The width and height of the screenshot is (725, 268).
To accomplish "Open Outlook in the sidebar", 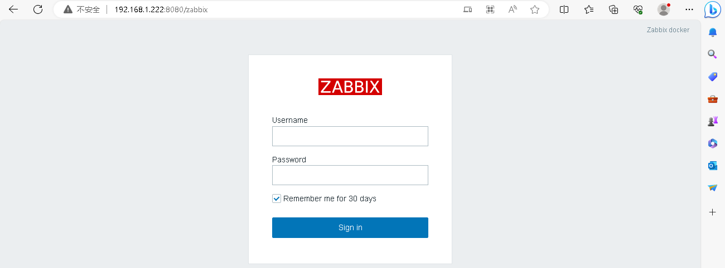I will tap(712, 166).
